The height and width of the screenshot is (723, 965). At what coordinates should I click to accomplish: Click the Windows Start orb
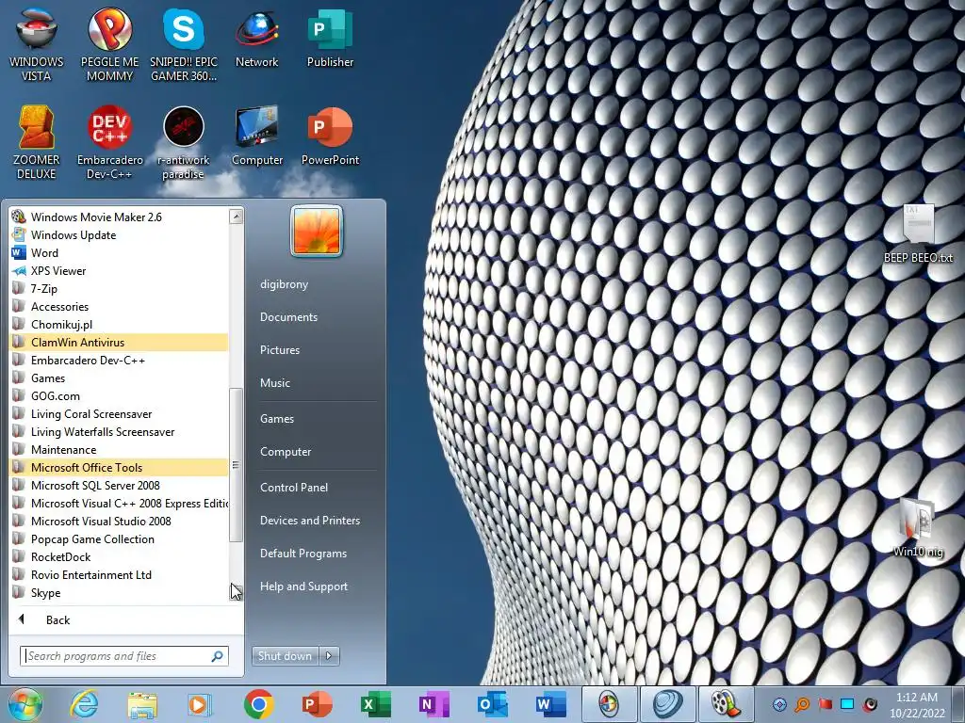tap(25, 704)
